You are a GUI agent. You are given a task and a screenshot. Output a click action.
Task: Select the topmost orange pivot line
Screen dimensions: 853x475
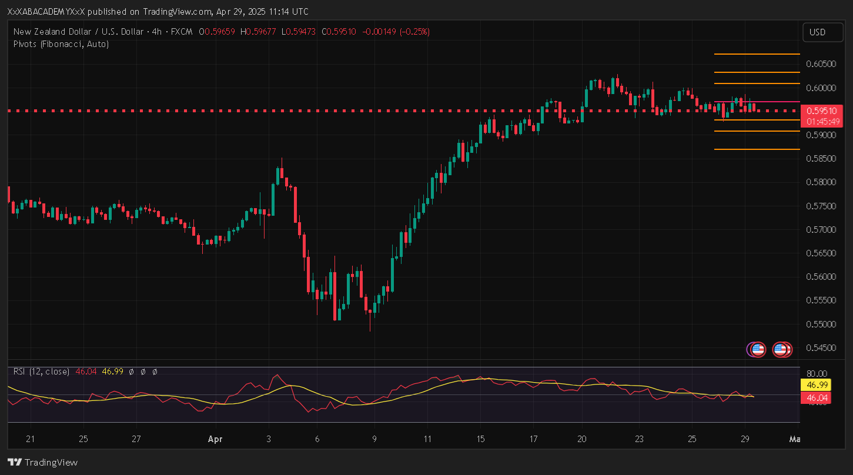[748, 54]
